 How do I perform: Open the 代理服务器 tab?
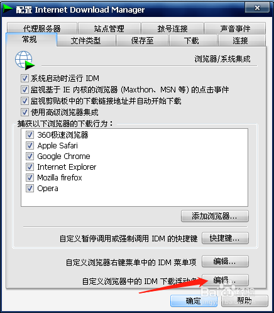[x=42, y=28]
